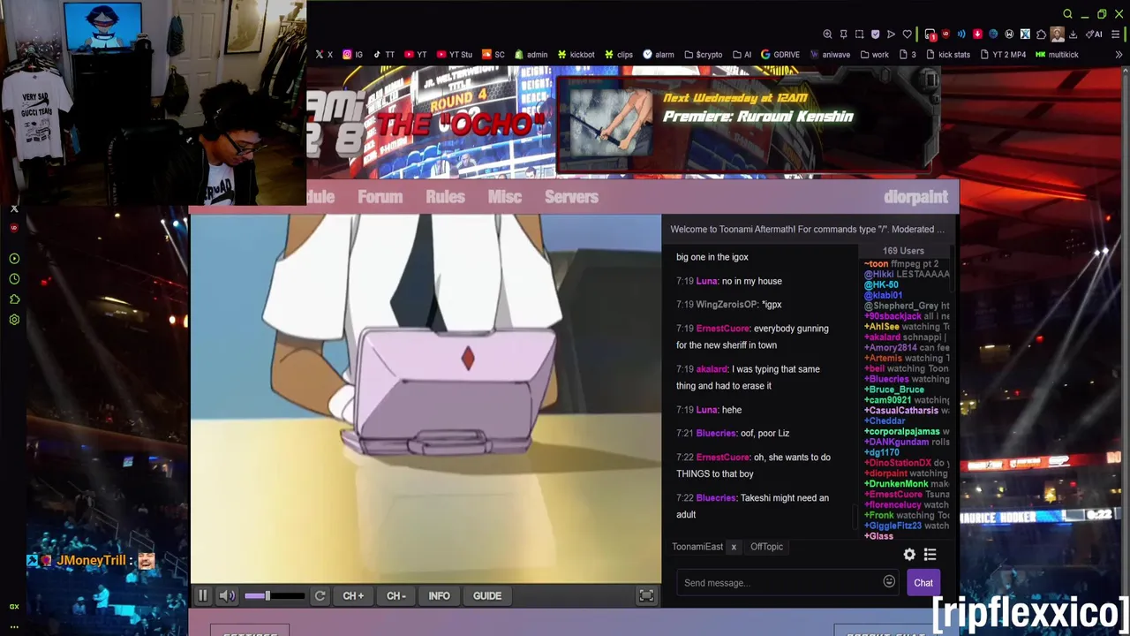1130x636 pixels.
Task: Close the ToonamiEast chat tab
Action: pyautogui.click(x=733, y=548)
